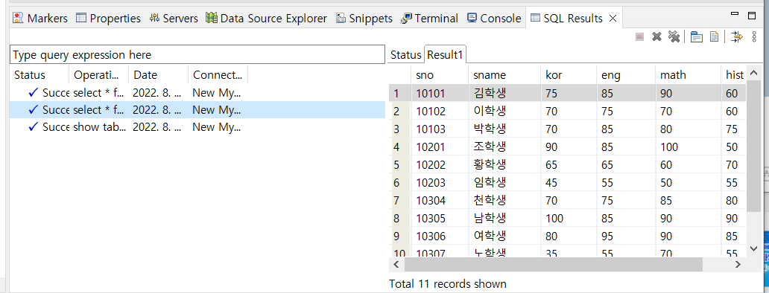Click the kor column header
769x293 pixels.
point(569,75)
